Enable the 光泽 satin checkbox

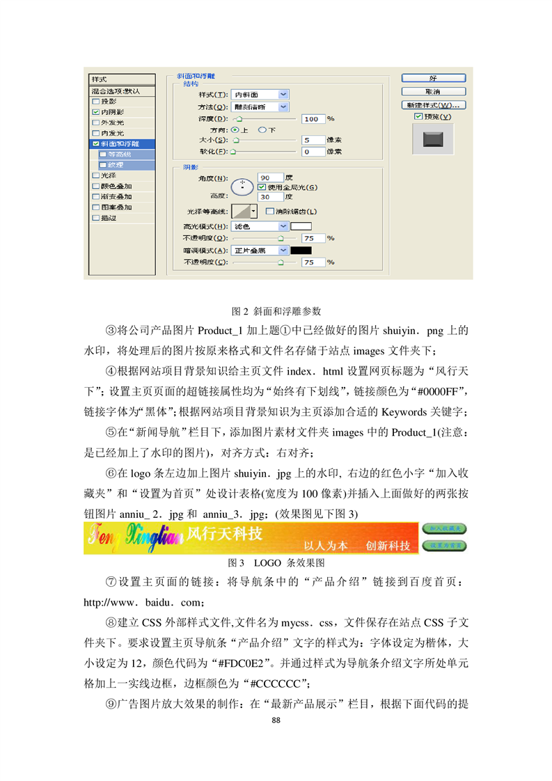pyautogui.click(x=95, y=175)
